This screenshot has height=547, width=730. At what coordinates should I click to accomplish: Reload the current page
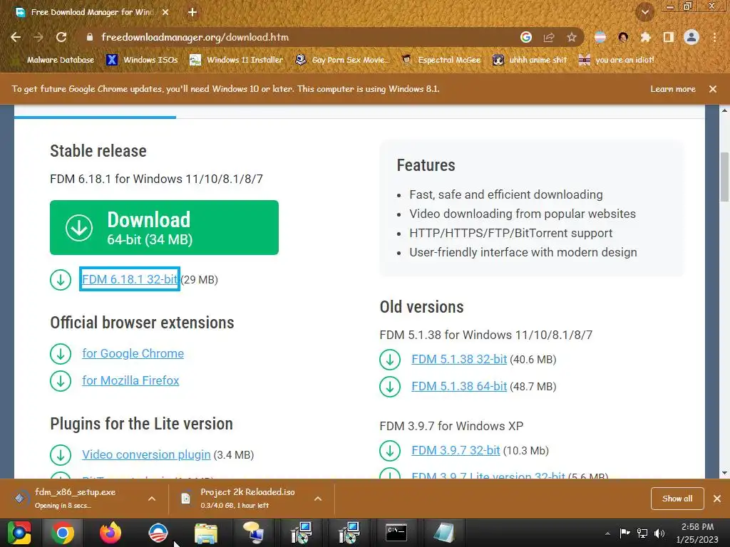coord(61,37)
